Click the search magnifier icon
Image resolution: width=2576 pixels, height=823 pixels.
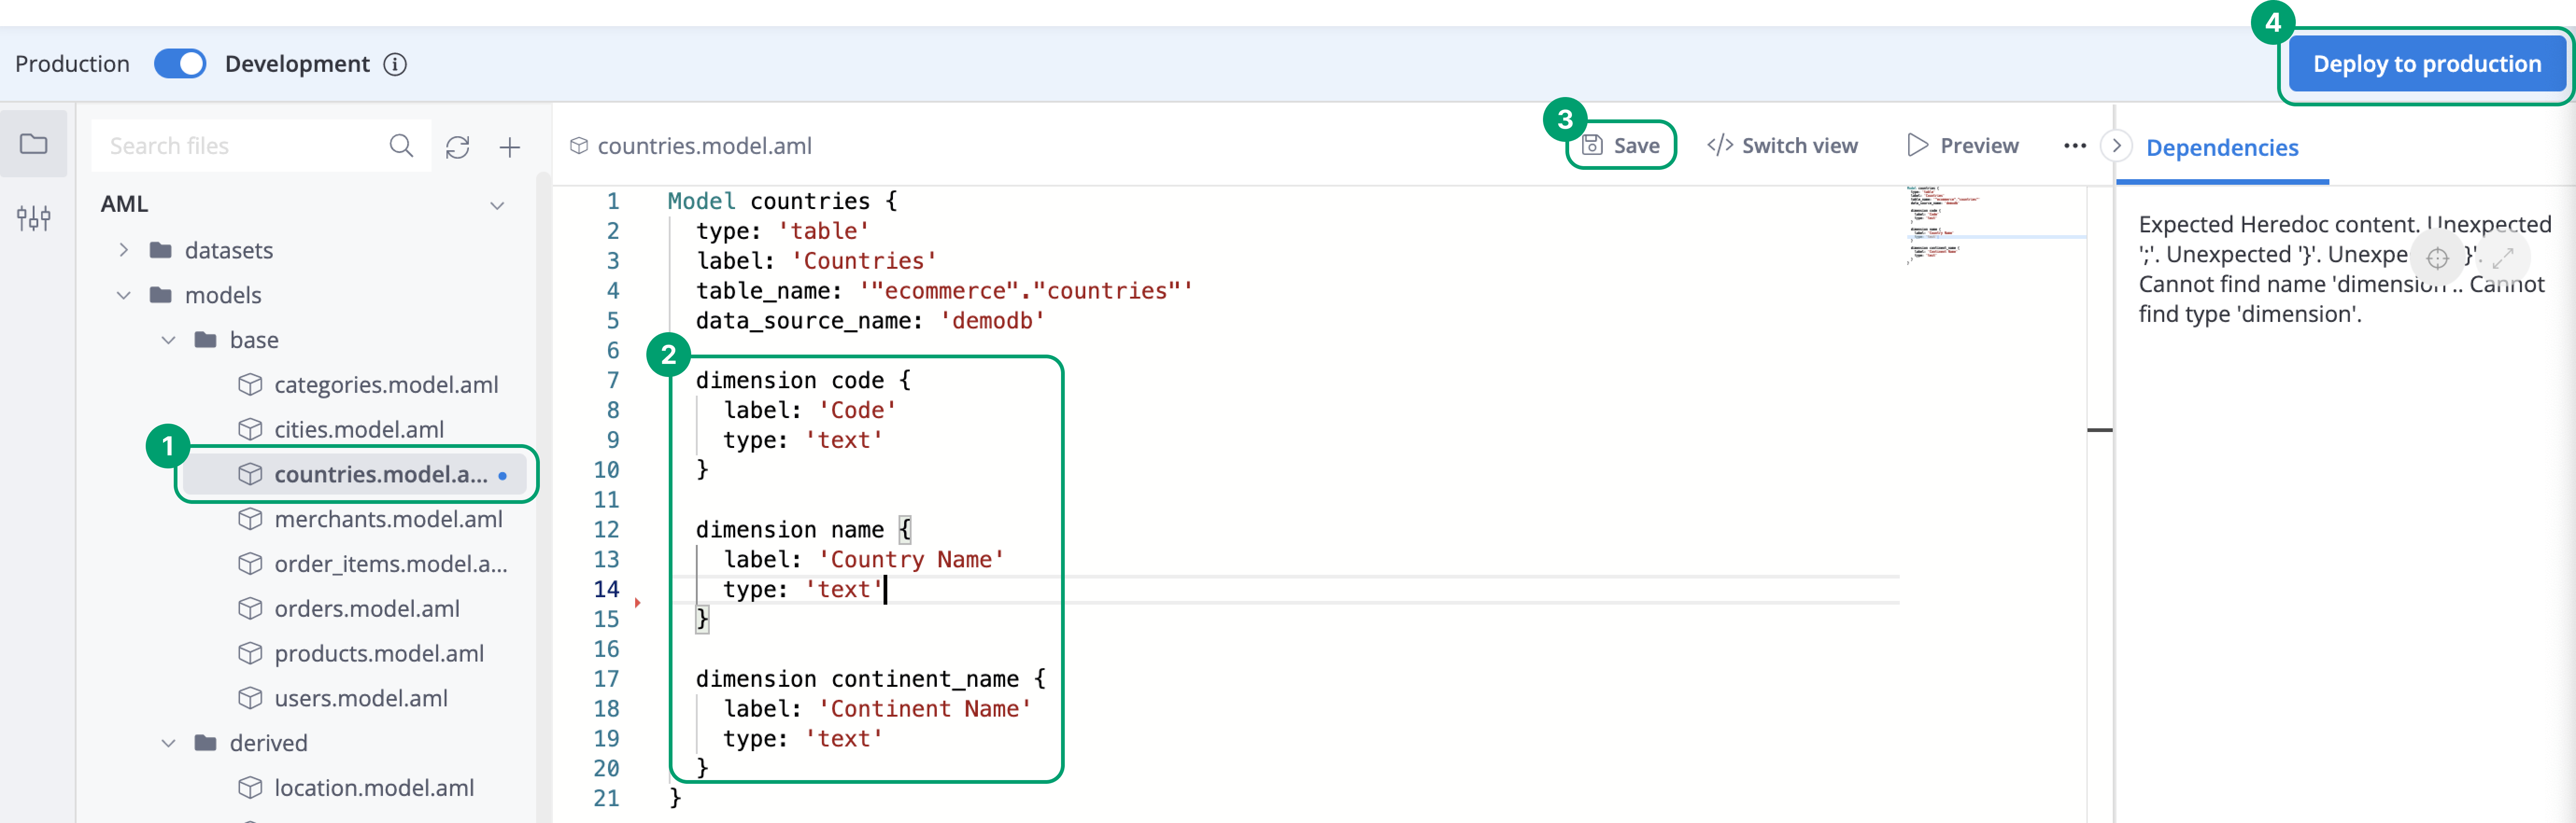pyautogui.click(x=401, y=146)
